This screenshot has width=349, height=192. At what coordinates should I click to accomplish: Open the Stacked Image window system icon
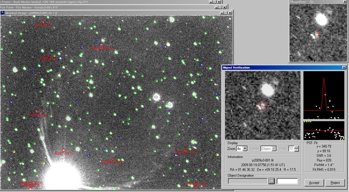tap(3, 13)
